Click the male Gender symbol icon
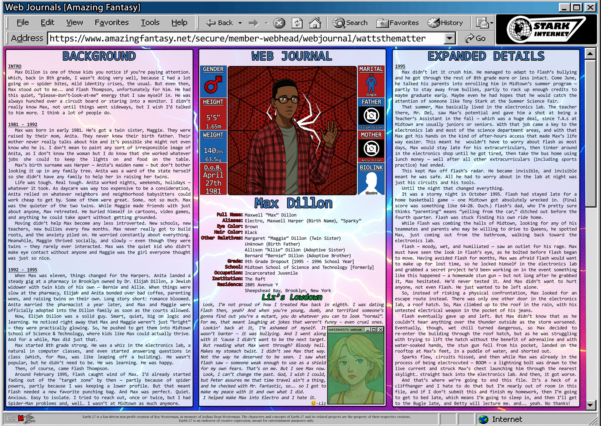 [x=213, y=84]
